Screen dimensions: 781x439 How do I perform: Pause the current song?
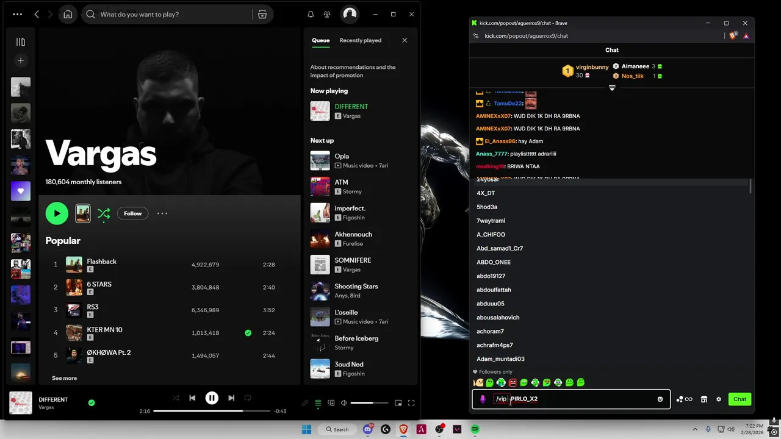212,398
